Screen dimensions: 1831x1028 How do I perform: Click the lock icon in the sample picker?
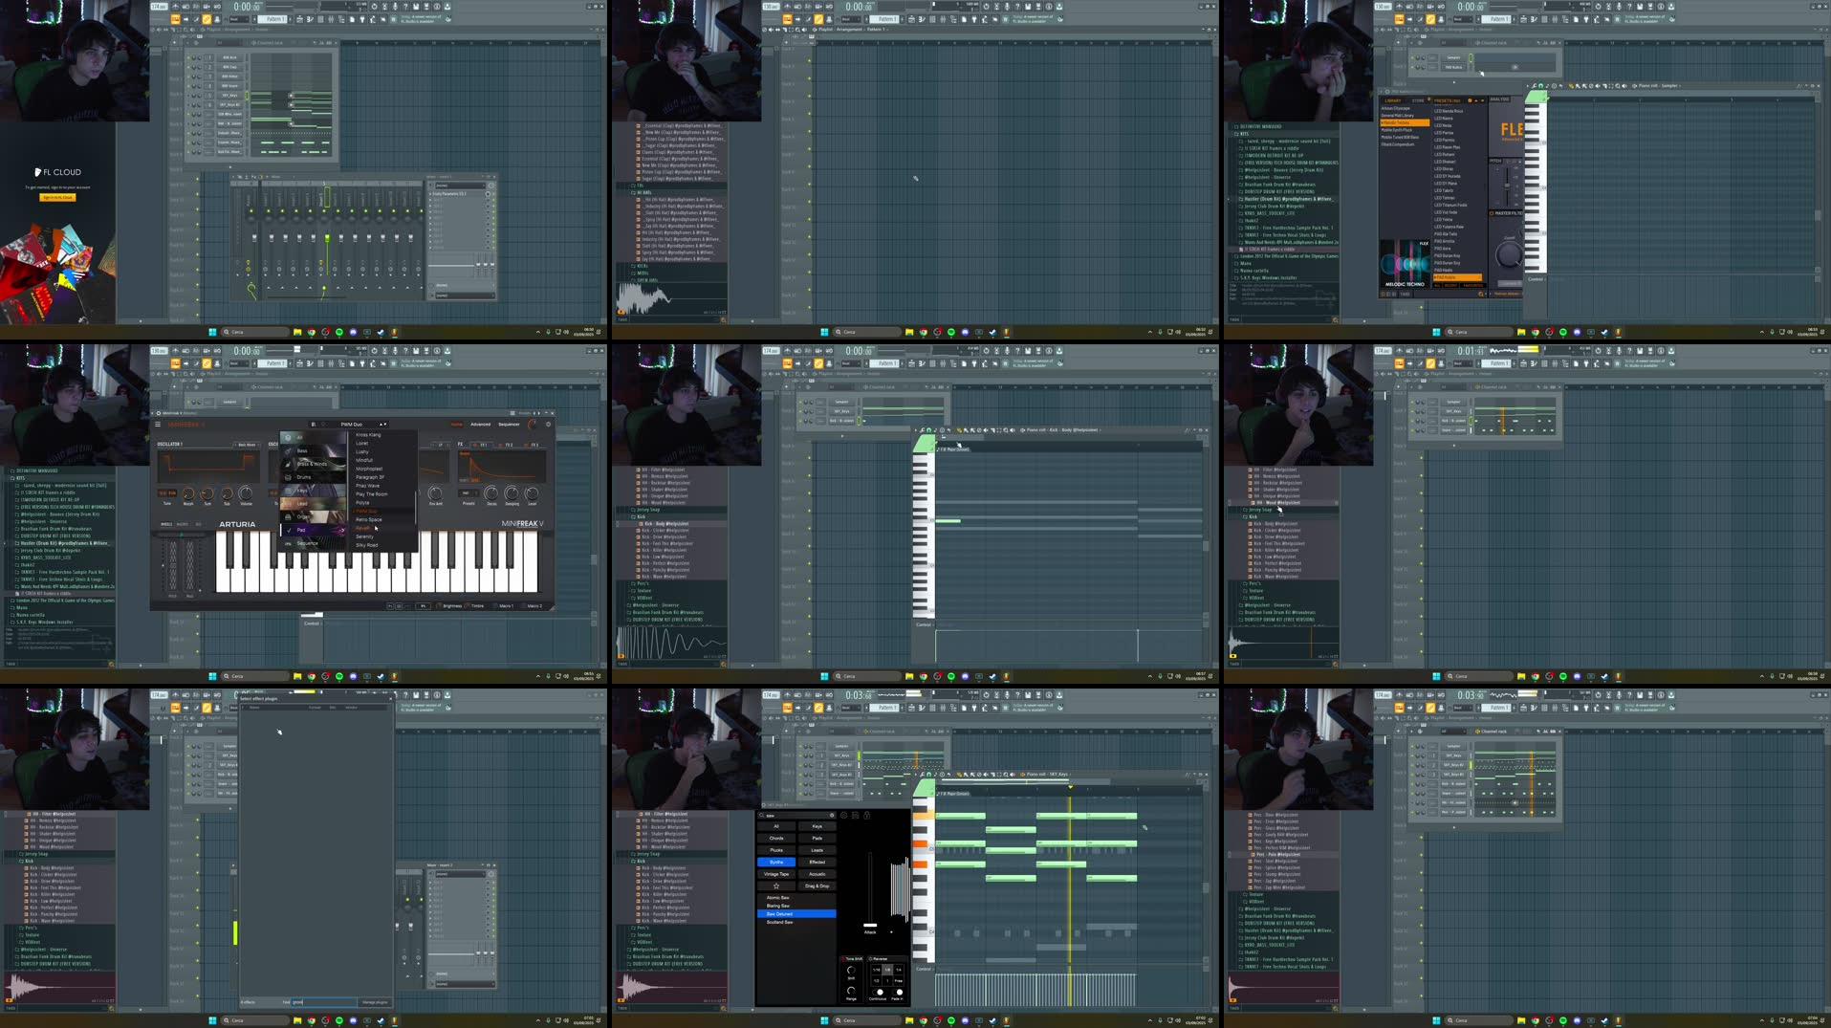(866, 816)
